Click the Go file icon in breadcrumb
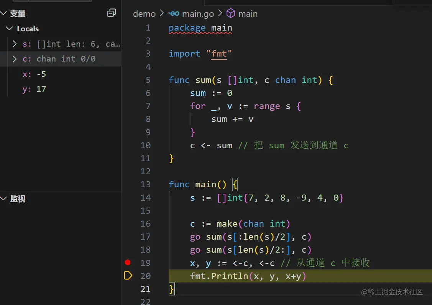This screenshot has width=432, height=305. (x=174, y=13)
